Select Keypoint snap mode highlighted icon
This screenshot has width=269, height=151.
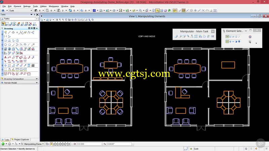click(x=184, y=10)
